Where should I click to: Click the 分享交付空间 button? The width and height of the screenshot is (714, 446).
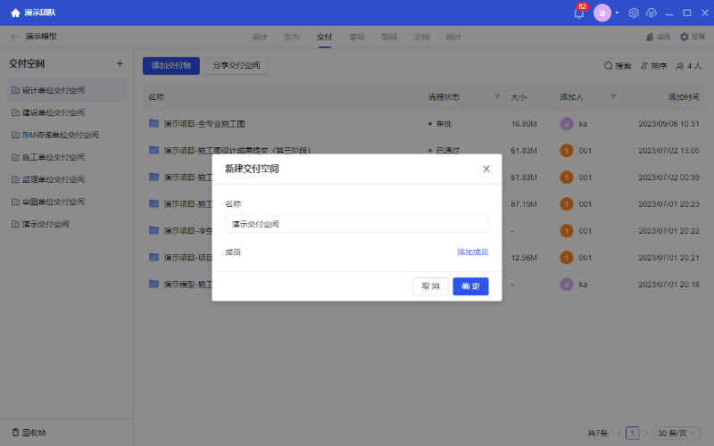pyautogui.click(x=237, y=65)
